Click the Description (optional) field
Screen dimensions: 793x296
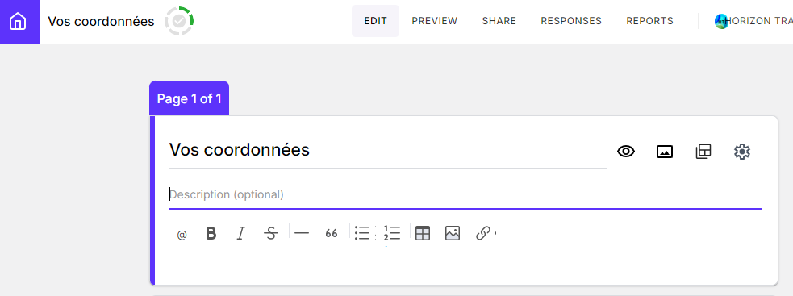pos(465,194)
